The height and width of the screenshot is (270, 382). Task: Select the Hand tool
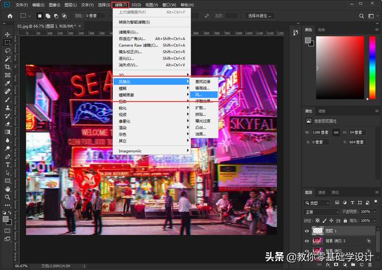(8, 189)
